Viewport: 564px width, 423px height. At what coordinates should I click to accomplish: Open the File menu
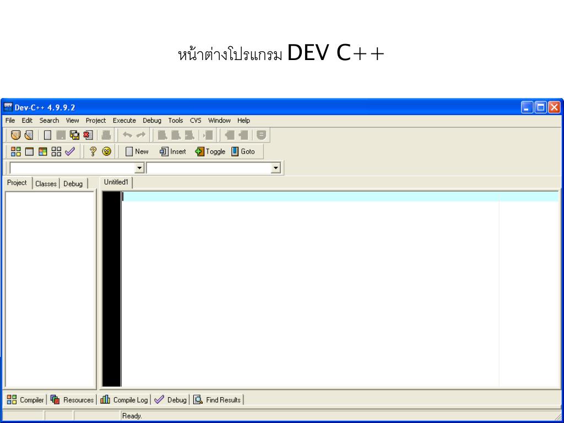tap(10, 121)
